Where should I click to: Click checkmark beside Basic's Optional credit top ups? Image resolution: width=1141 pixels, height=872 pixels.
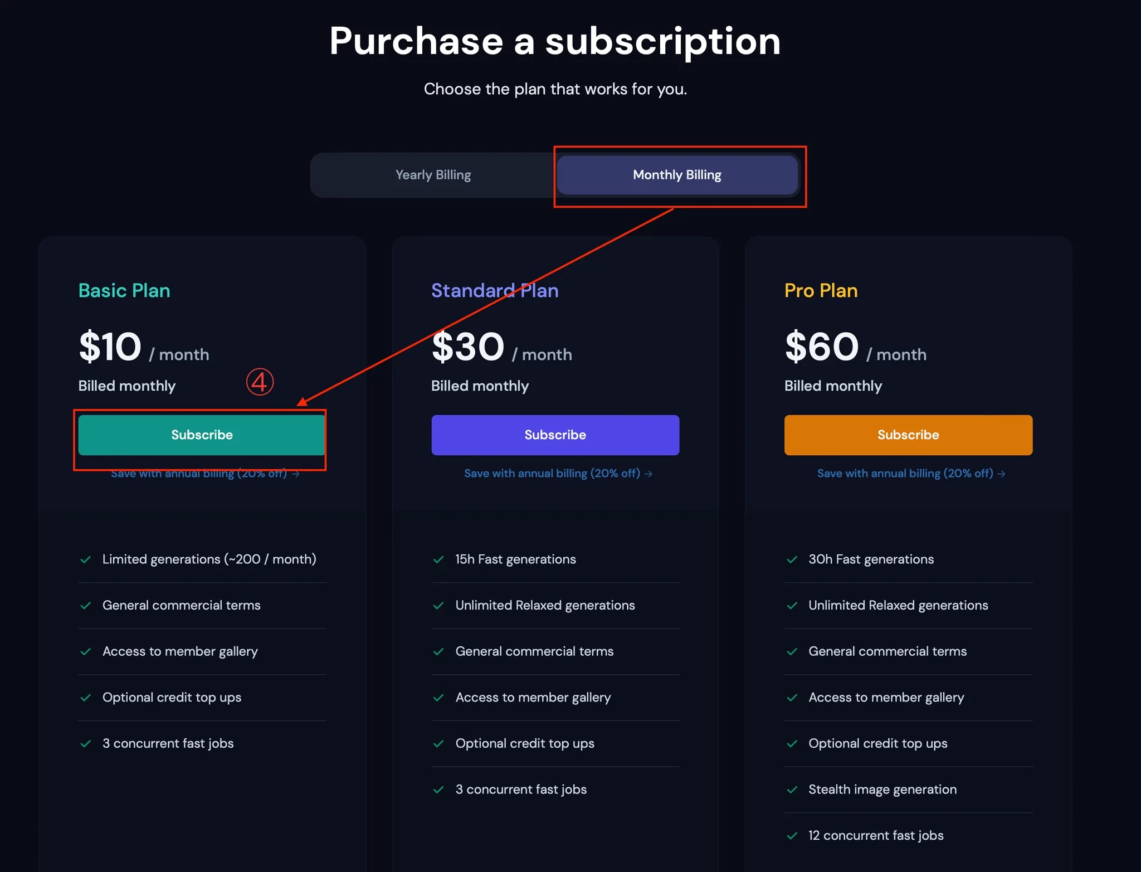tap(86, 698)
